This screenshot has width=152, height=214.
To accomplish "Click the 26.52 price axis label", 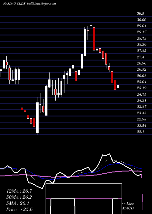I will coord(142,69).
